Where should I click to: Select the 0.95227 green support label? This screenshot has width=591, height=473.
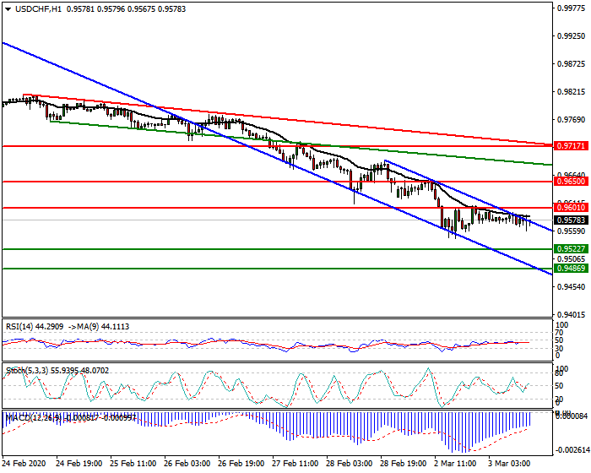[571, 249]
